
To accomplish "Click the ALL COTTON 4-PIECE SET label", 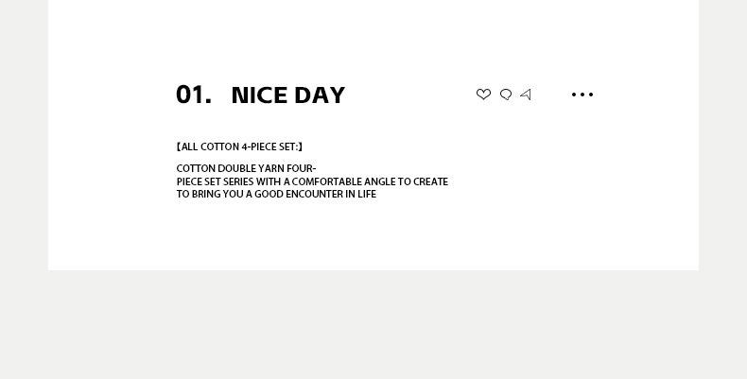I will click(x=239, y=147).
